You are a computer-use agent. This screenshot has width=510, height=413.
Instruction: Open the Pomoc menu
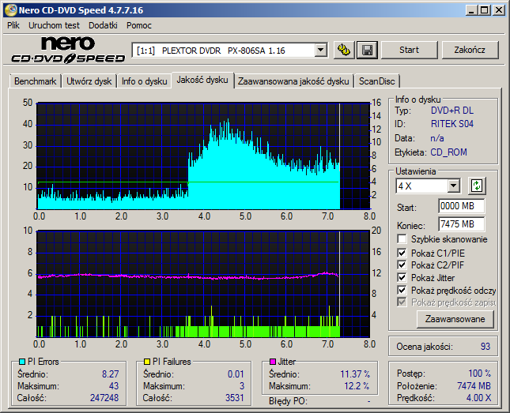139,25
